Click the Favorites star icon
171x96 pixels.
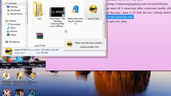(6, 3)
